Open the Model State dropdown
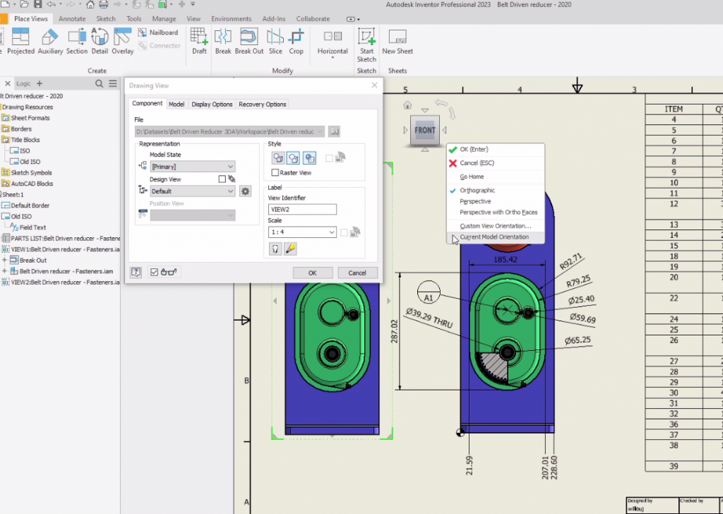The width and height of the screenshot is (723, 514). [x=192, y=167]
